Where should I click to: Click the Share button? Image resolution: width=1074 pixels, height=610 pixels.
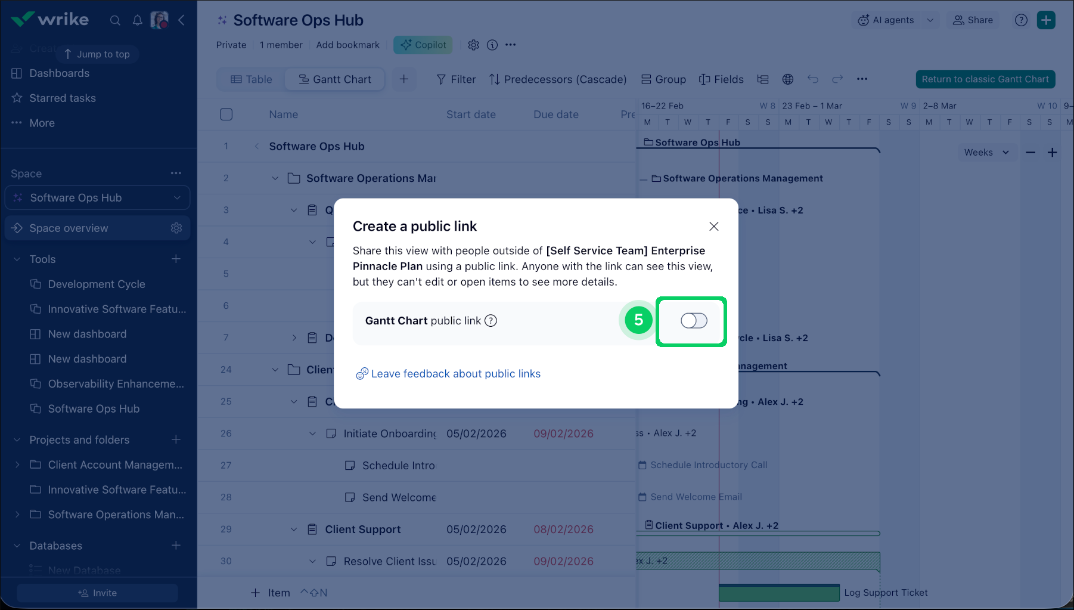[x=973, y=20]
